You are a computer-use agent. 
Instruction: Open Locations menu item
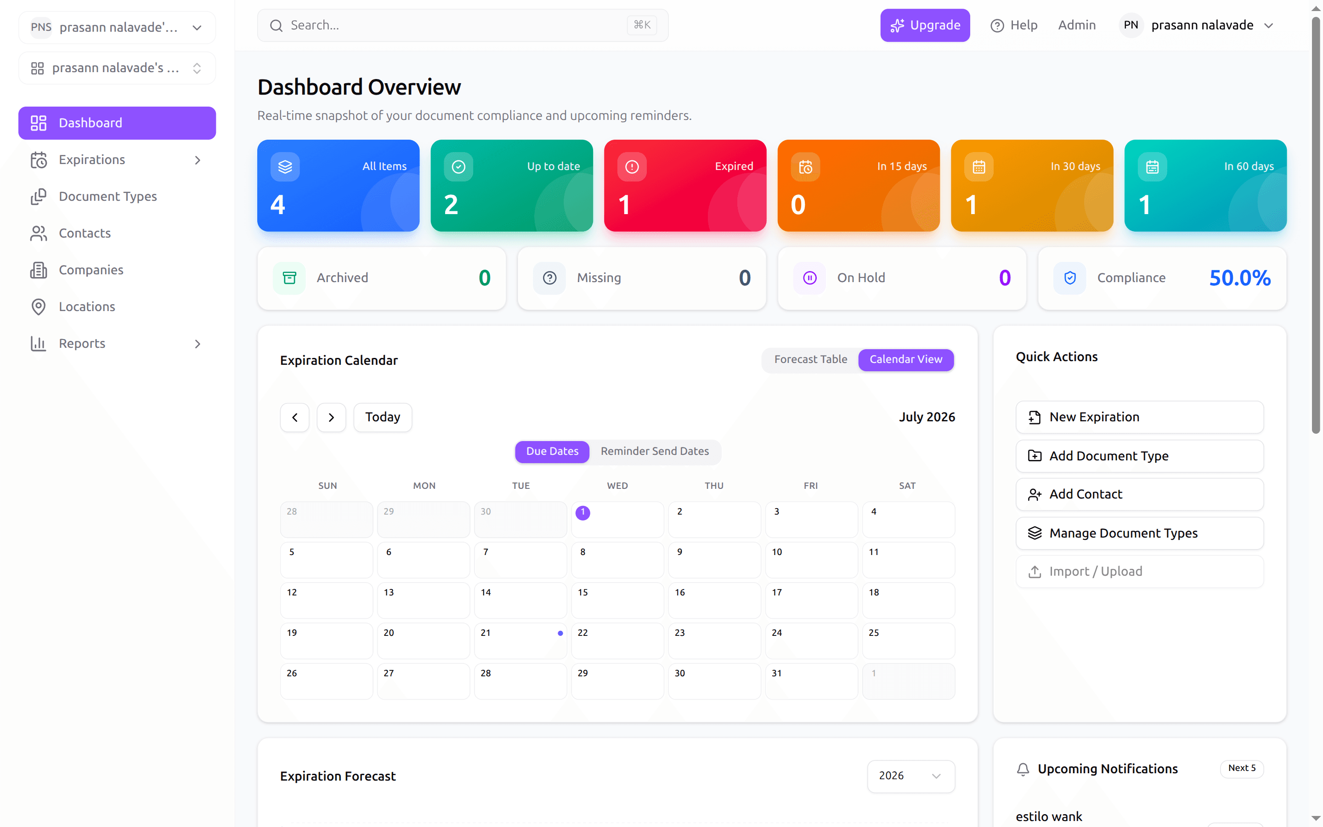[x=117, y=307]
